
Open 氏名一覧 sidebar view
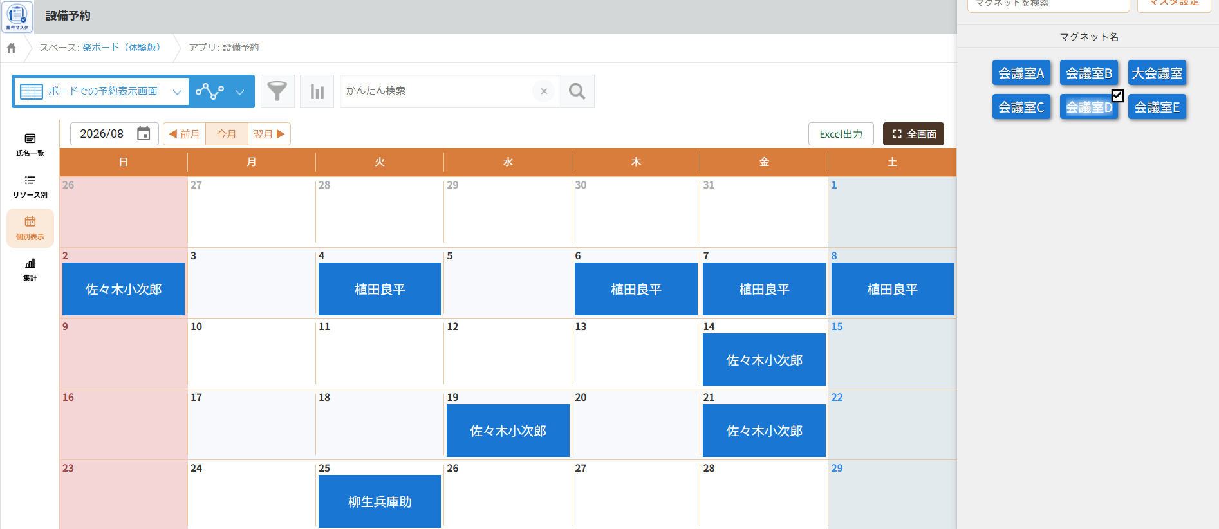[x=30, y=145]
